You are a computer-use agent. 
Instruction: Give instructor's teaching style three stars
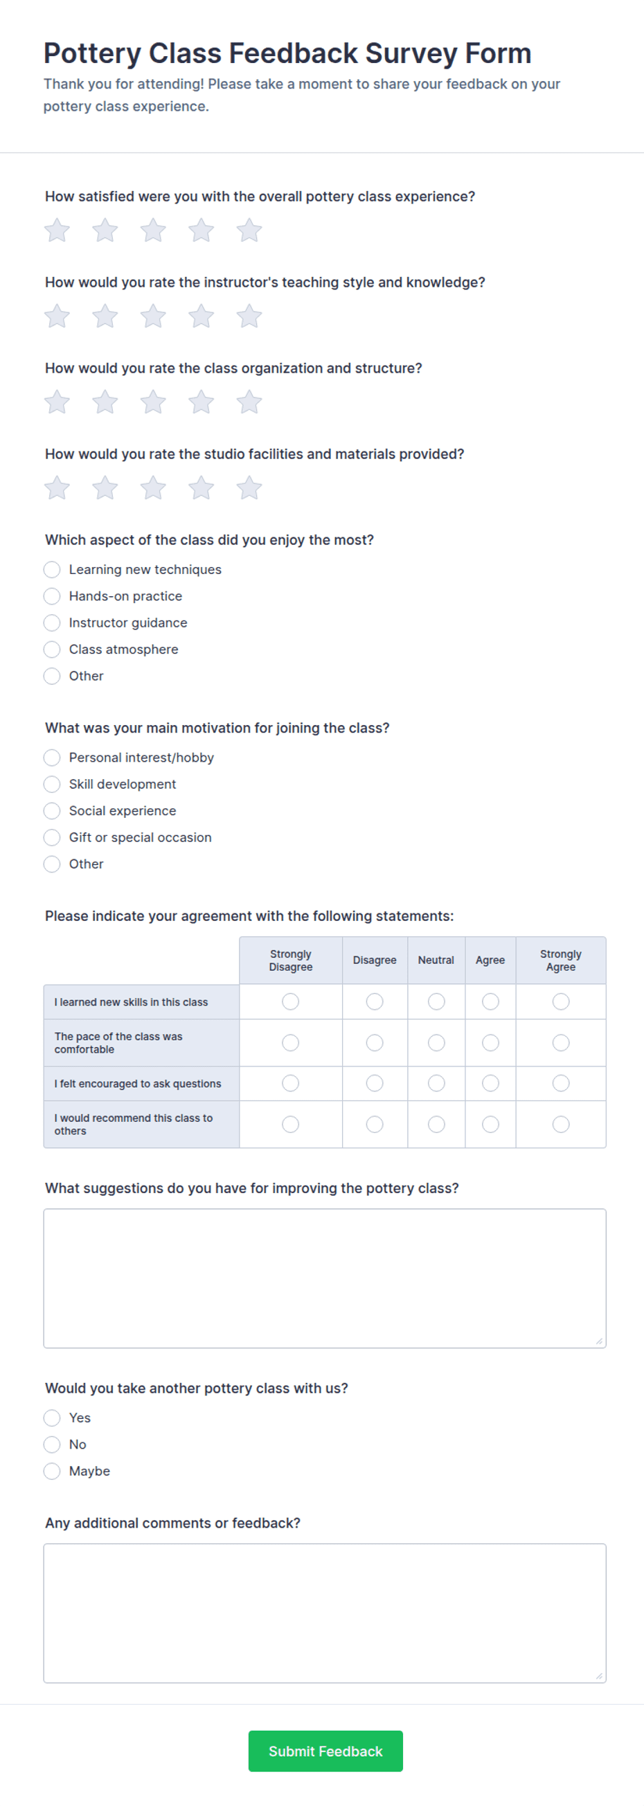pyautogui.click(x=153, y=316)
